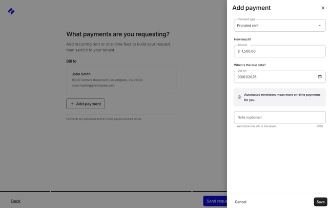Click the Send request button
This screenshot has width=330, height=208.
click(215, 201)
